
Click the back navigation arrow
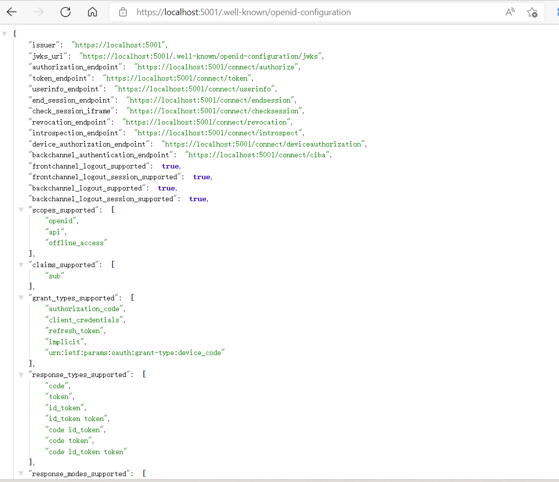coord(12,12)
